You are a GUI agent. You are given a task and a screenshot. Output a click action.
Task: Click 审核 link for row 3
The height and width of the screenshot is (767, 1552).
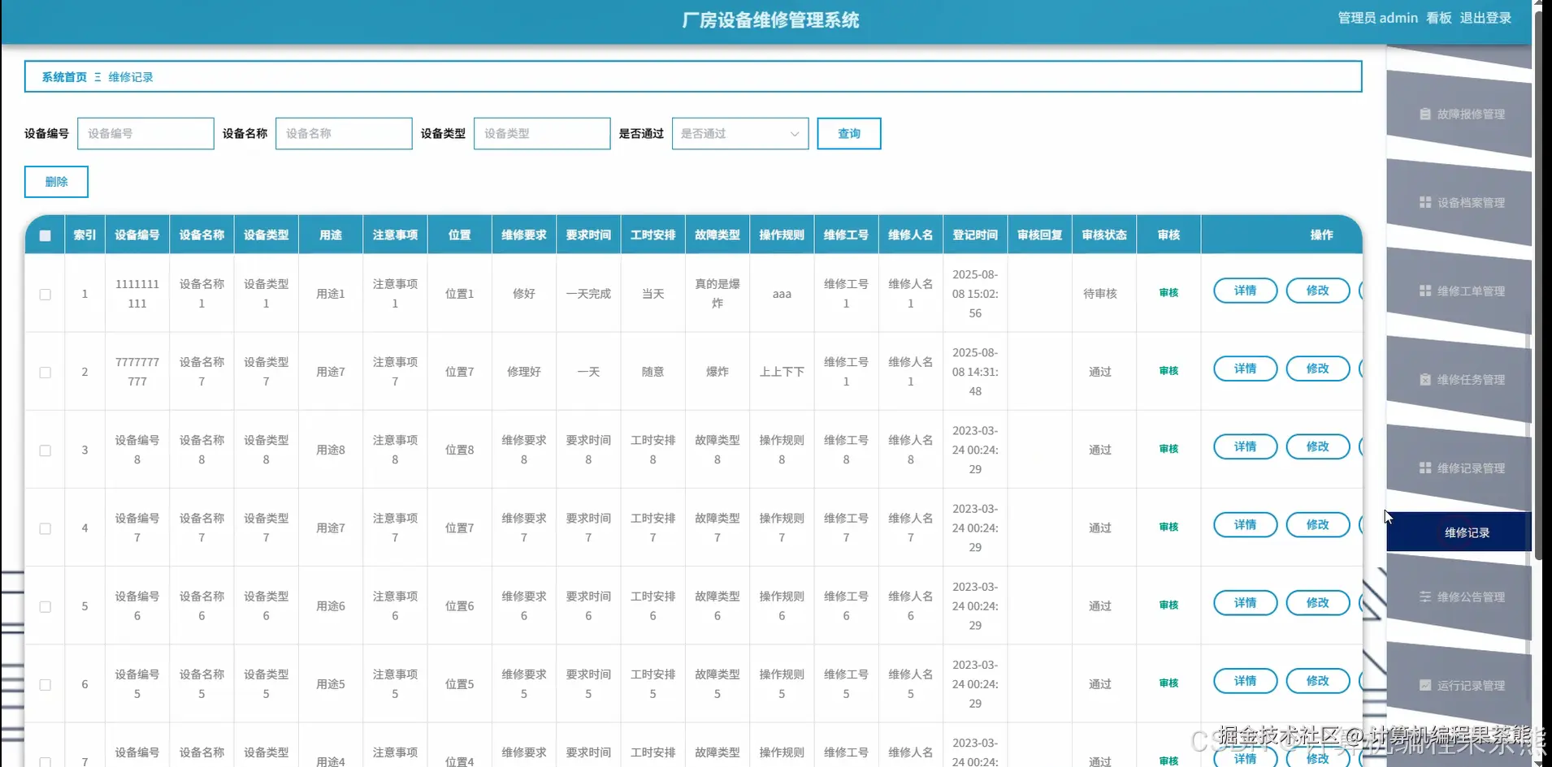(1168, 449)
